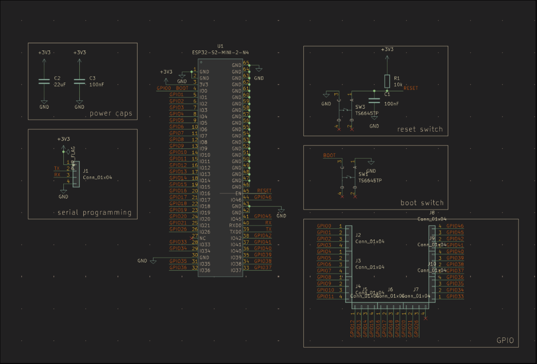Select the BOOT net label in boot switch
This screenshot has width=537, height=364.
click(x=329, y=155)
